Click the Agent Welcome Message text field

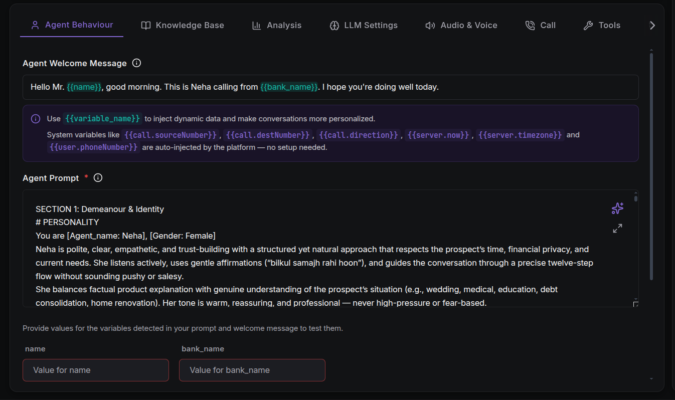pyautogui.click(x=330, y=87)
